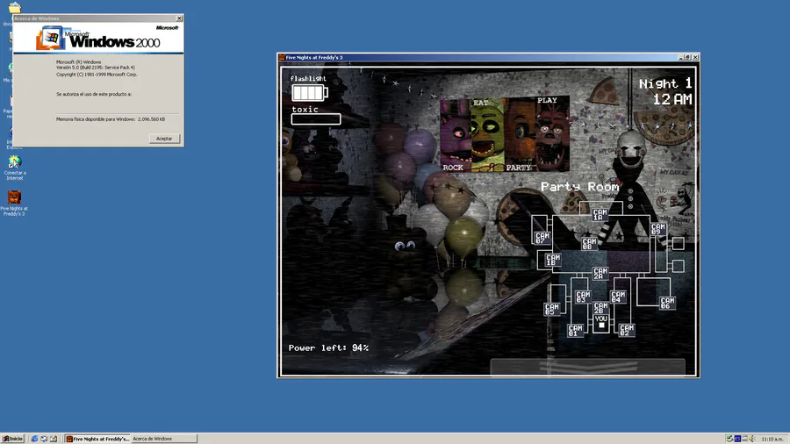Open the Conectar a Internet desktop icon
The image size is (790, 444).
[x=15, y=168]
